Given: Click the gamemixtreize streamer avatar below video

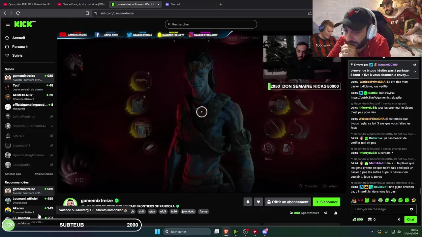Looking at the screenshot, I should [70, 203].
